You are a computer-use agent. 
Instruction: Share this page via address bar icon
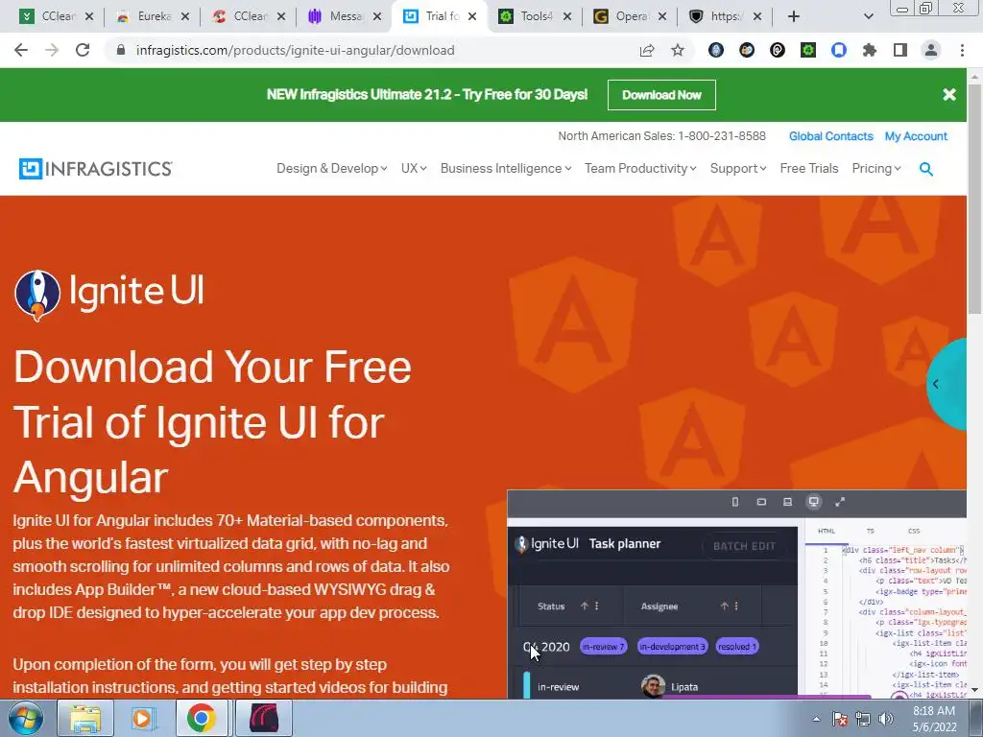pos(647,50)
